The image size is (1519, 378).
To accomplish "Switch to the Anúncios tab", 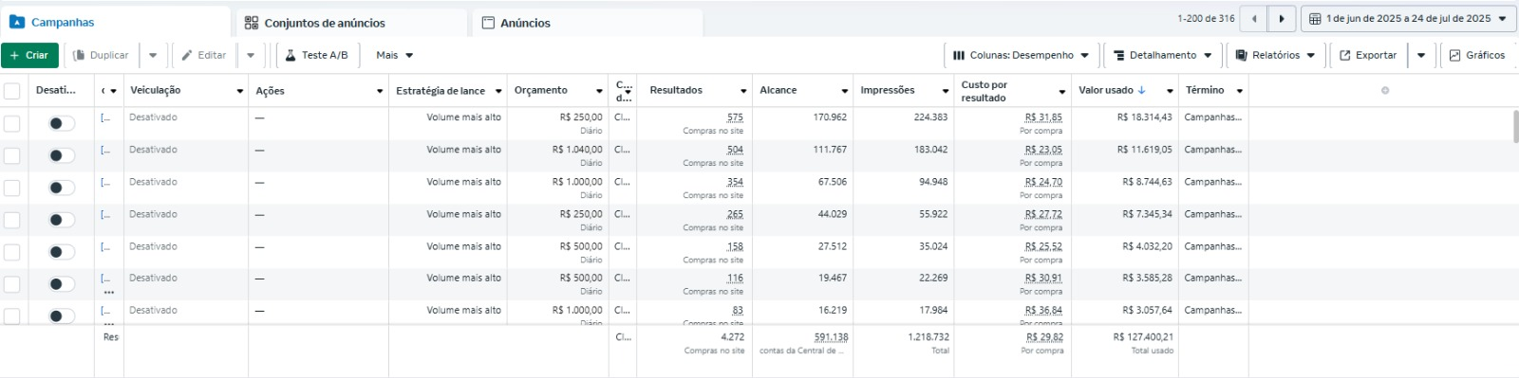I will [x=587, y=23].
